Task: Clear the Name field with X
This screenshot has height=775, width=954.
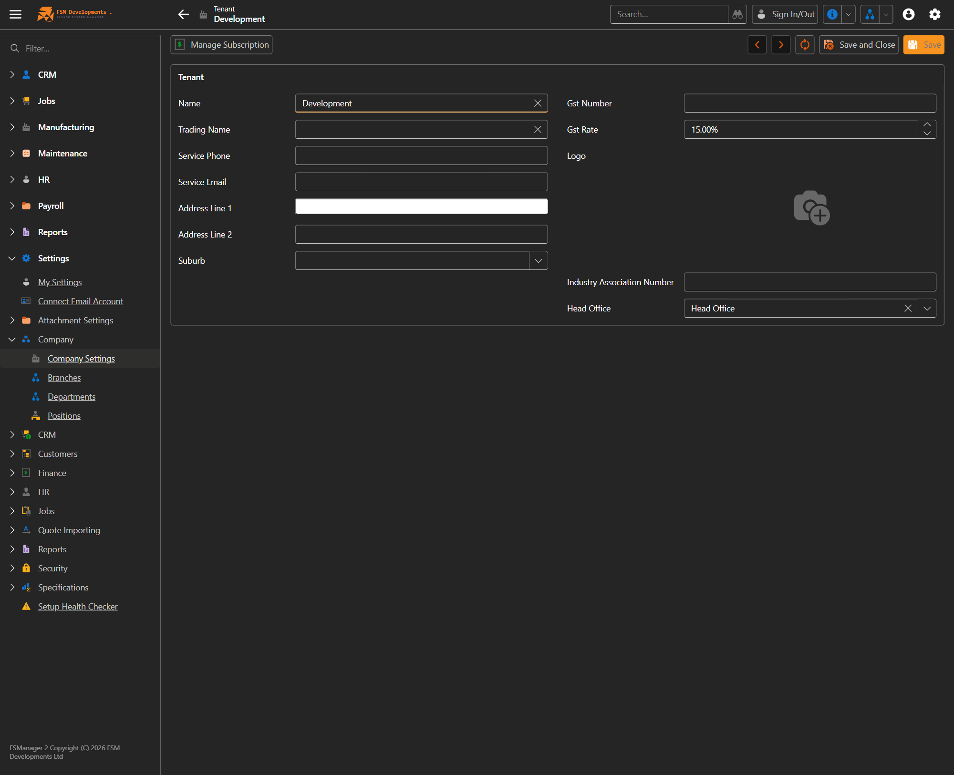Action: [538, 103]
